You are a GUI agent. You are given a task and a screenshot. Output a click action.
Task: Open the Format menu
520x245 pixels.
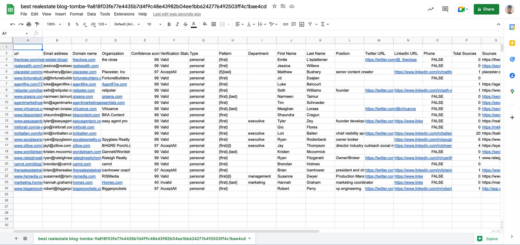pos(77,14)
